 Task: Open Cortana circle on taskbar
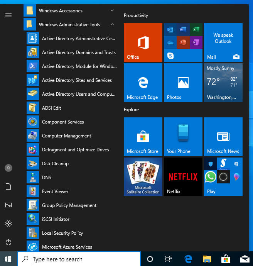[x=150, y=259]
